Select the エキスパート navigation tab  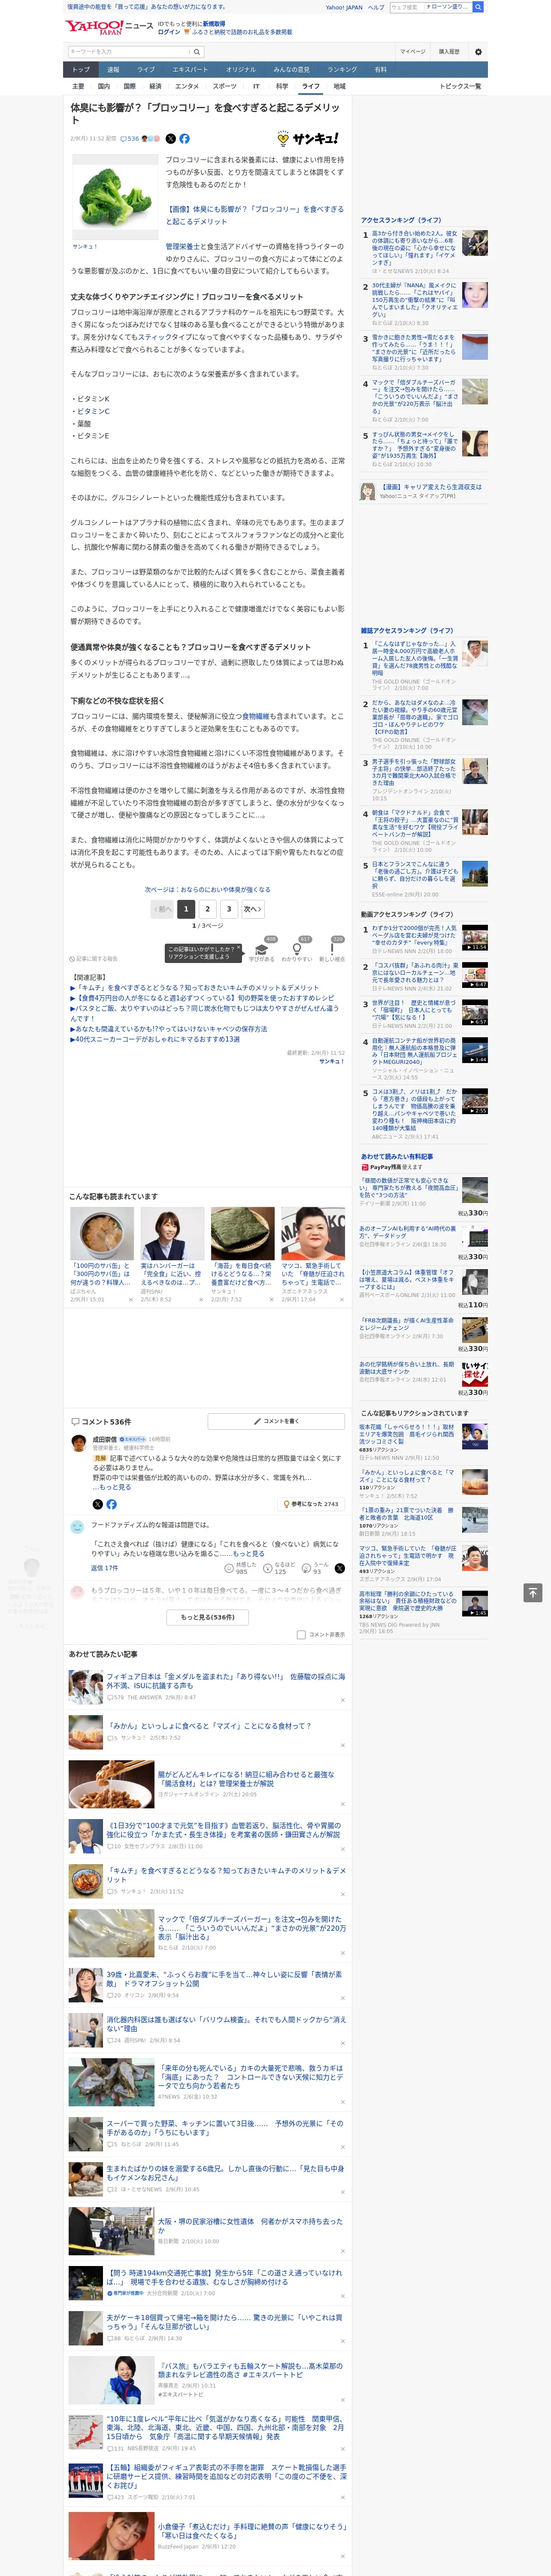(190, 70)
